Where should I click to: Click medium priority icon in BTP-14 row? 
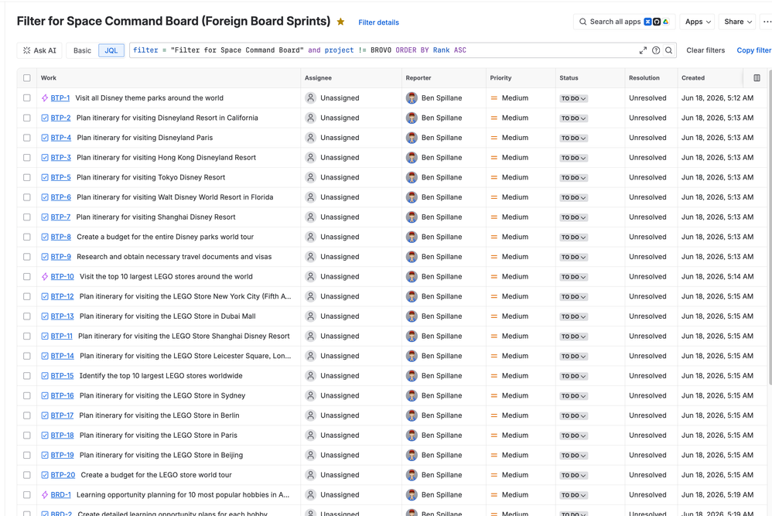[x=494, y=356]
